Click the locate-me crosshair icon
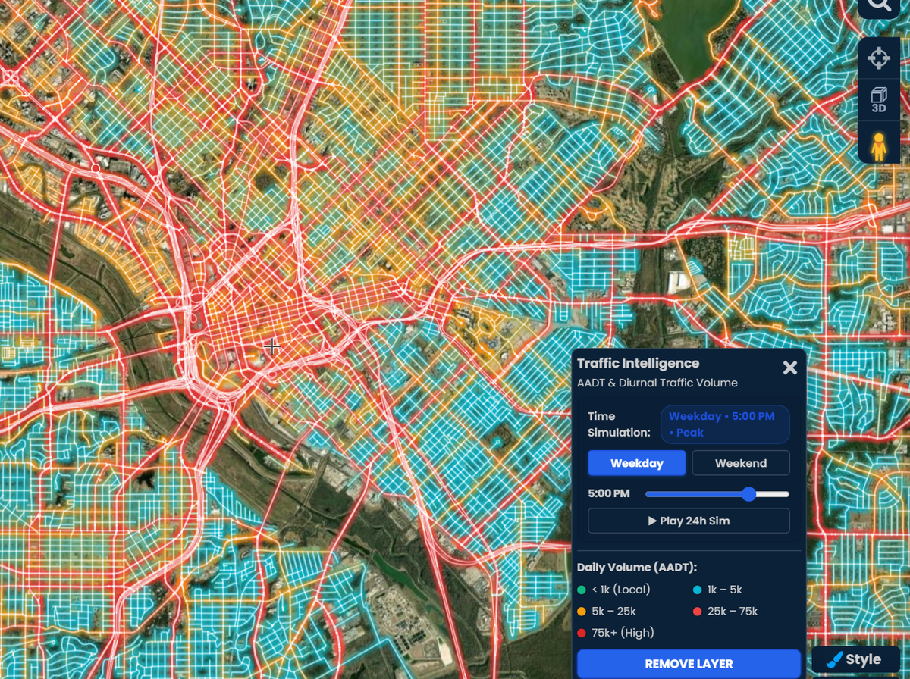910x679 pixels. [x=879, y=58]
